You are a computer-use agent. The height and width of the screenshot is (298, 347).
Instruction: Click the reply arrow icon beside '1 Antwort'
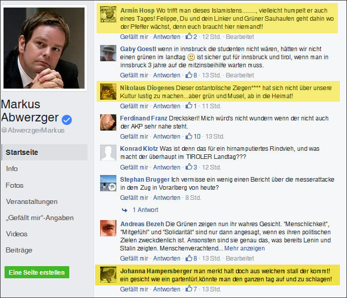tap(124, 210)
